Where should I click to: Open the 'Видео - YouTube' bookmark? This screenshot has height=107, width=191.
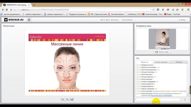point(172,14)
